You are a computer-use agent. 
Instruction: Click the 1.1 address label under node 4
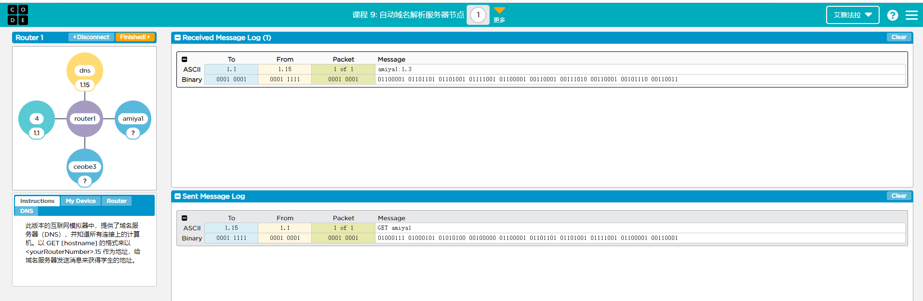coord(37,133)
